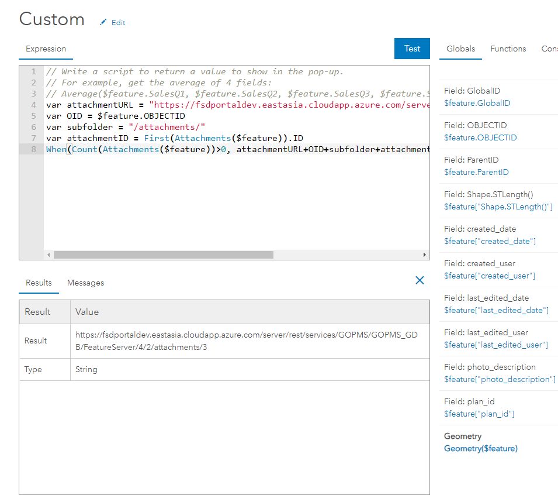Insert $feature["plan_id"] global
Viewport: 558px width, 495px height.
(x=479, y=414)
